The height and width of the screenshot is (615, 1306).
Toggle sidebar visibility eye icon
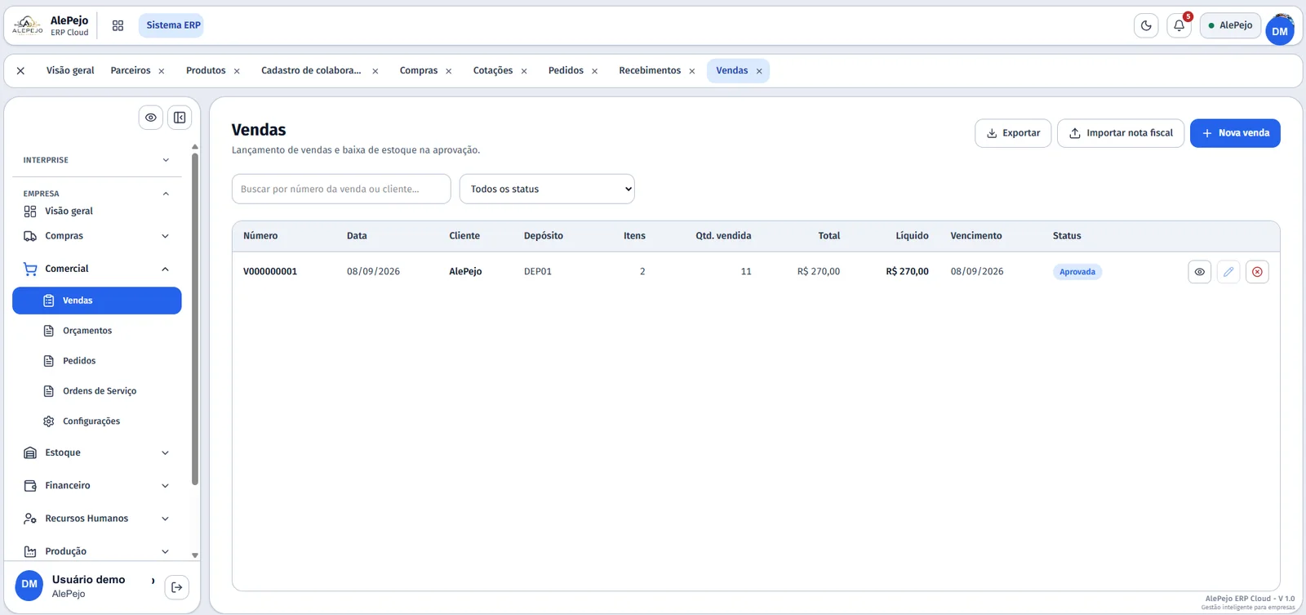click(151, 118)
